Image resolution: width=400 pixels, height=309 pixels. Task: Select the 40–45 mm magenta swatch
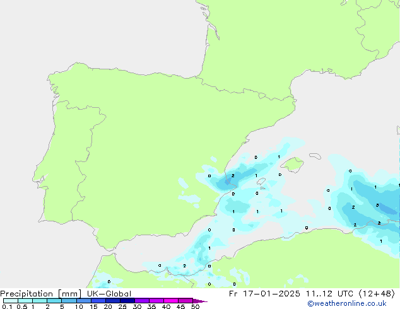pos(171,301)
